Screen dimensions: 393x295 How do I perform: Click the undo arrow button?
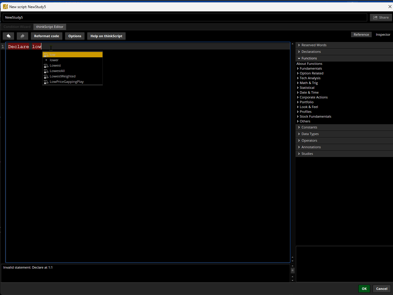(x=8, y=36)
